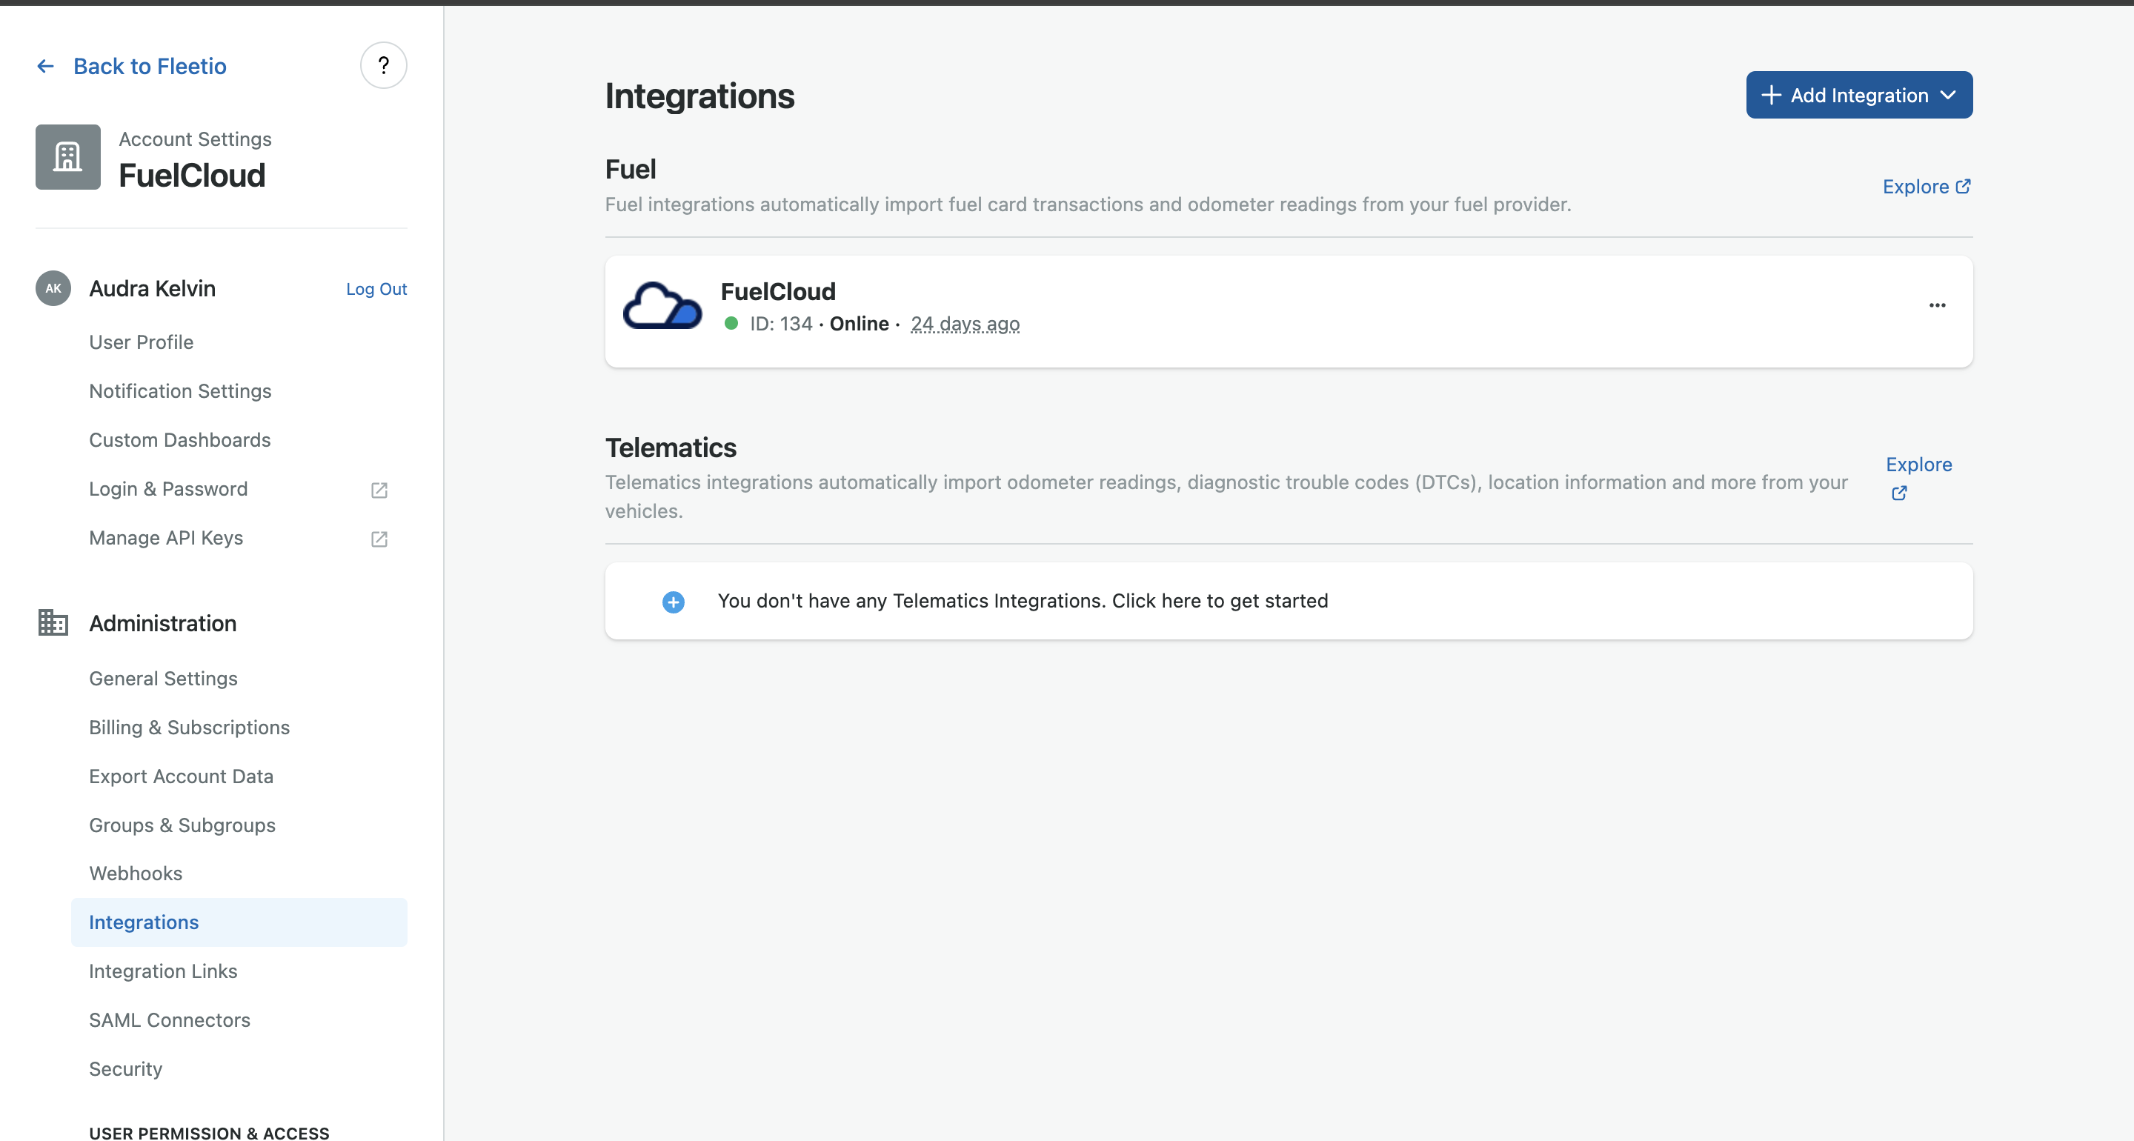
Task: Click the "24 days ago" timestamp
Action: click(964, 324)
